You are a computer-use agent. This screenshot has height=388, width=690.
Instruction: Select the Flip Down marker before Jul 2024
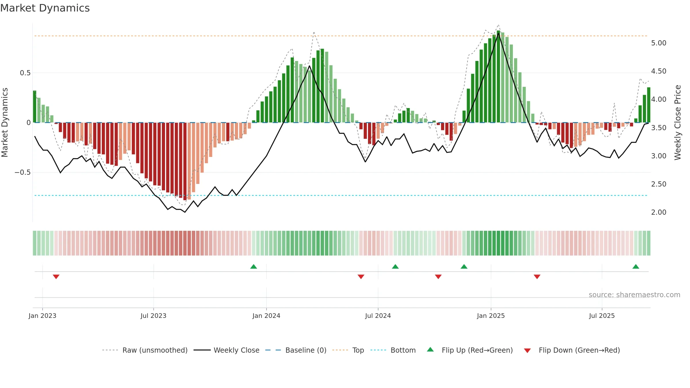click(361, 276)
